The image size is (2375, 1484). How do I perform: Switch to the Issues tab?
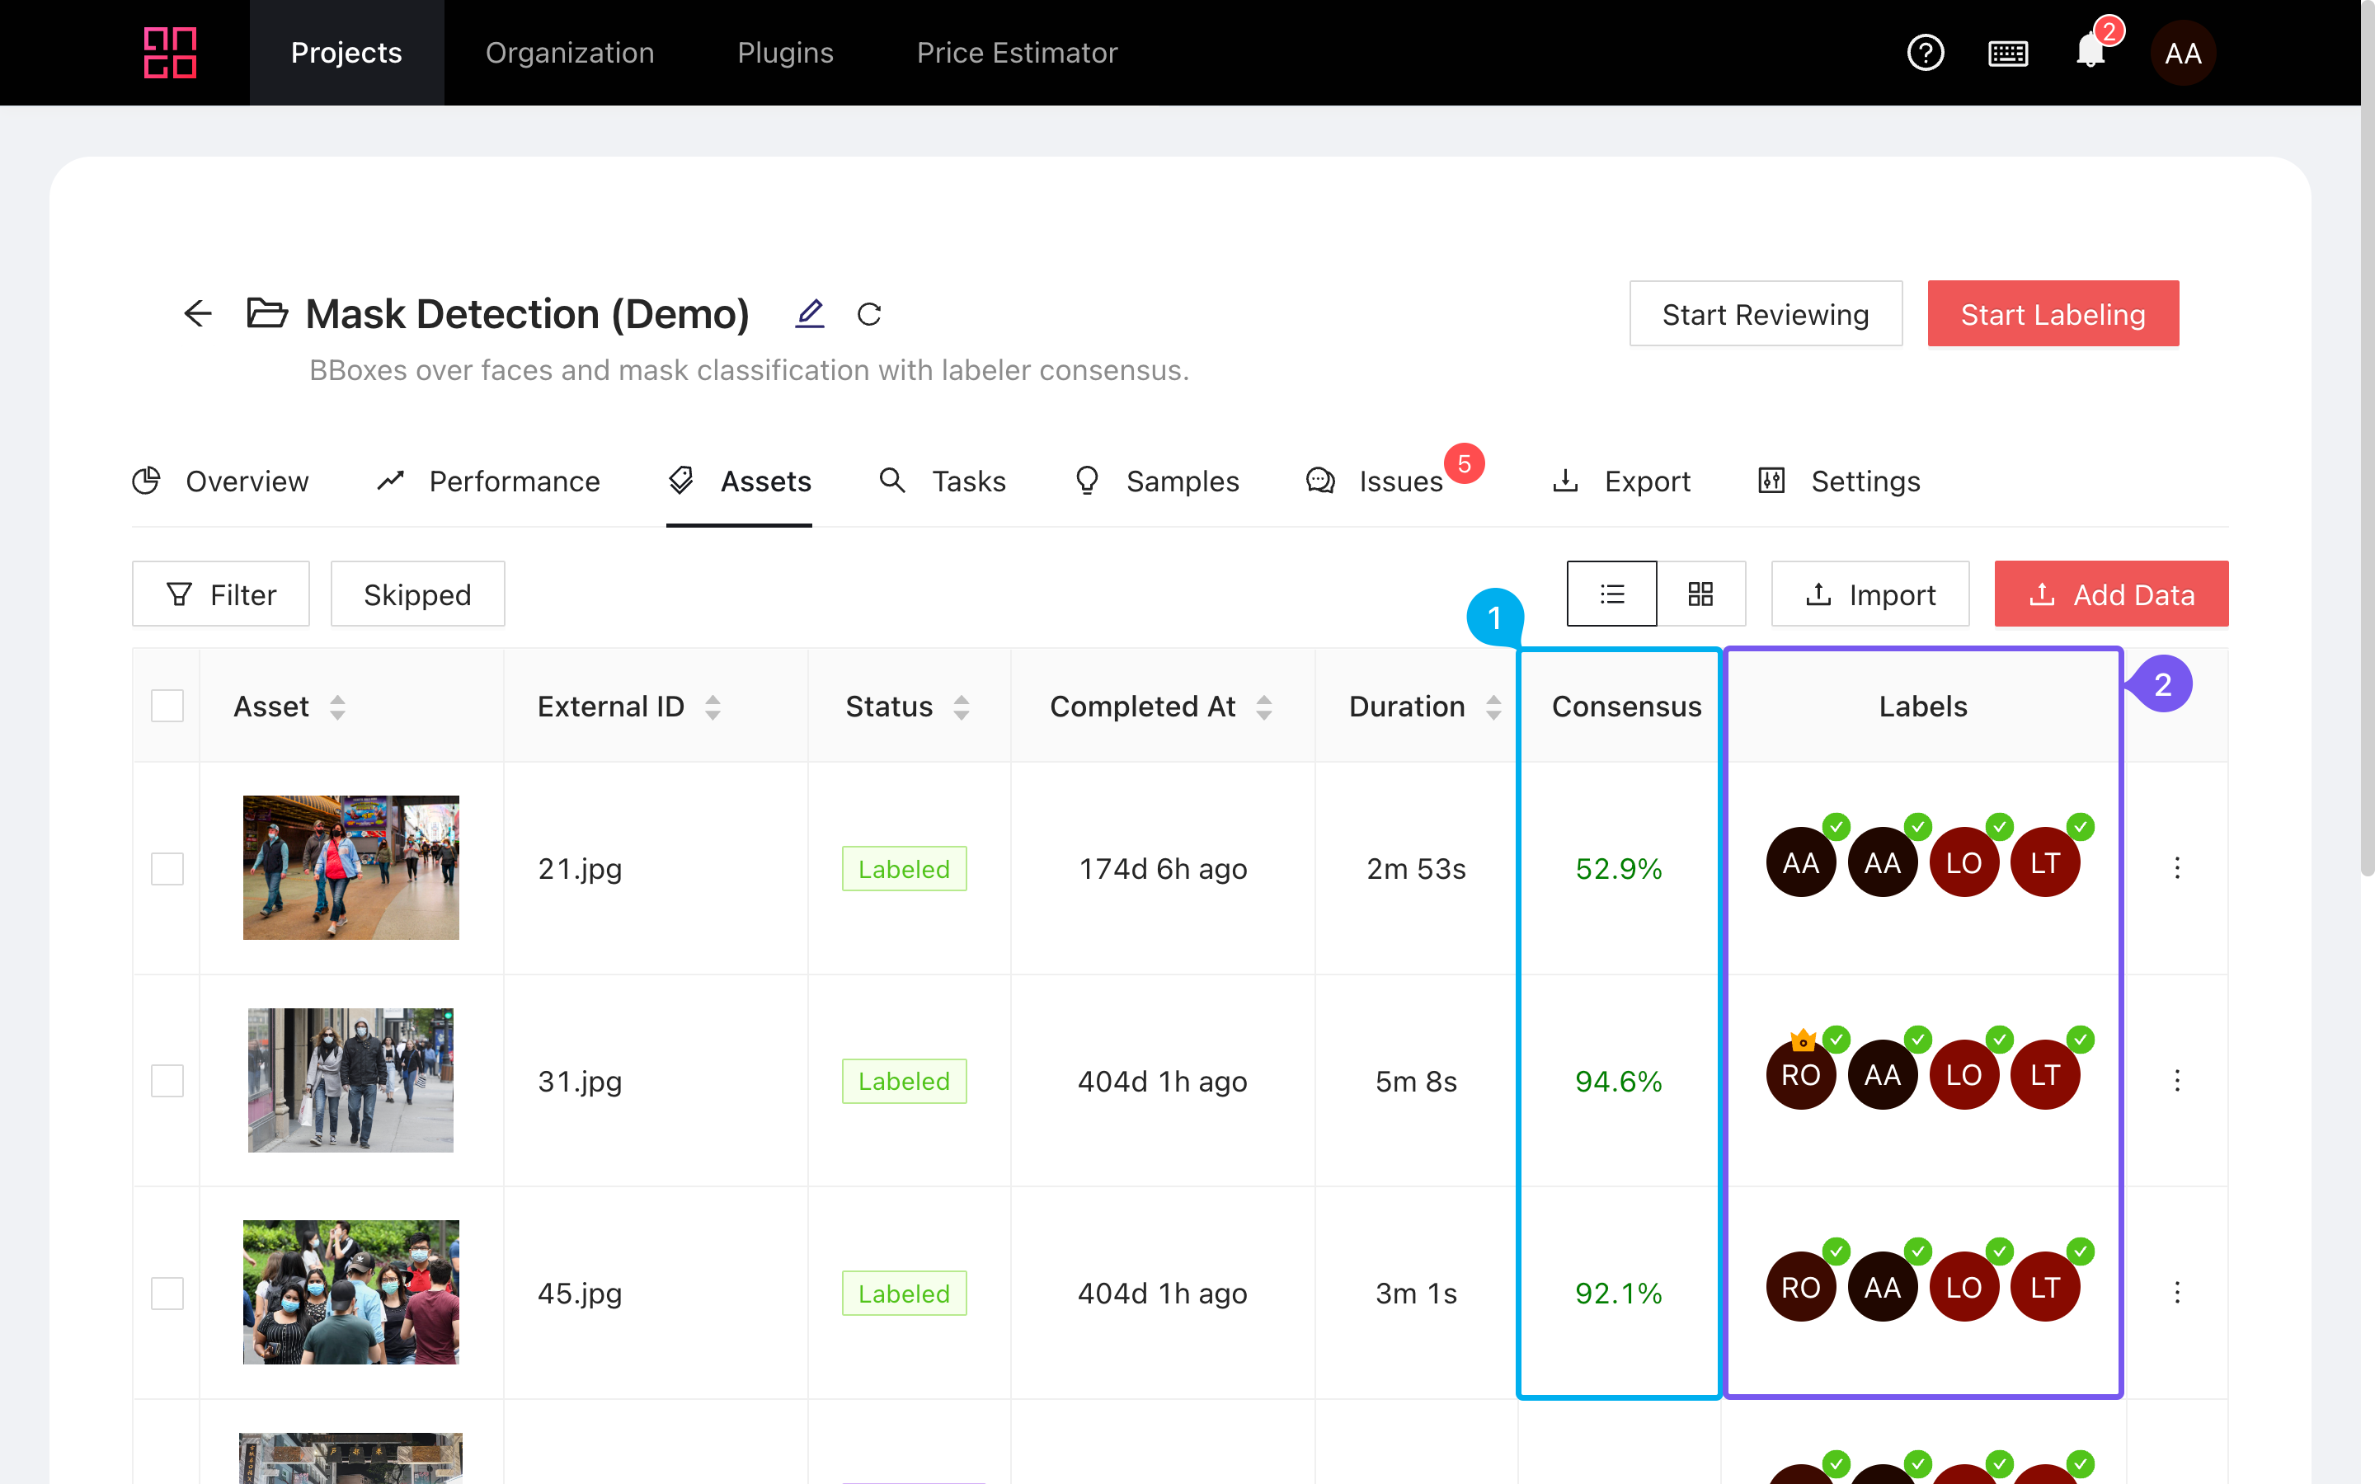(1375, 481)
